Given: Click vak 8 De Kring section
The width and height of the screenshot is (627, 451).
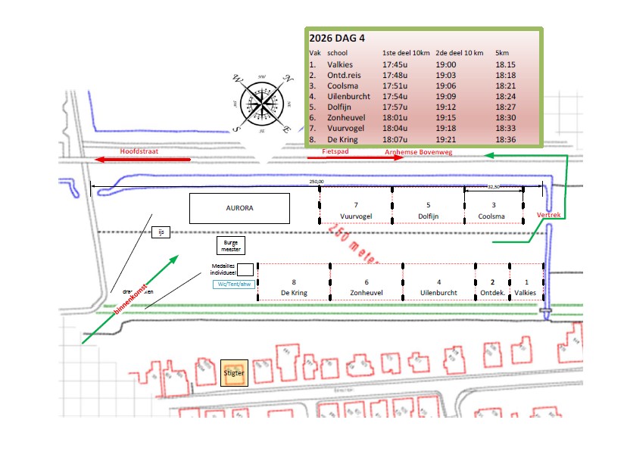Looking at the screenshot, I should [x=293, y=286].
